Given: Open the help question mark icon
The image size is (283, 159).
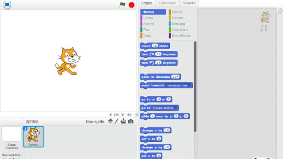Looking at the screenshot, I should point(280,11).
